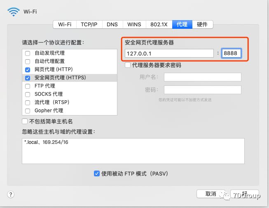Switch to the Wi-Fi tab
This screenshot has width=269, height=208.
pyautogui.click(x=65, y=25)
